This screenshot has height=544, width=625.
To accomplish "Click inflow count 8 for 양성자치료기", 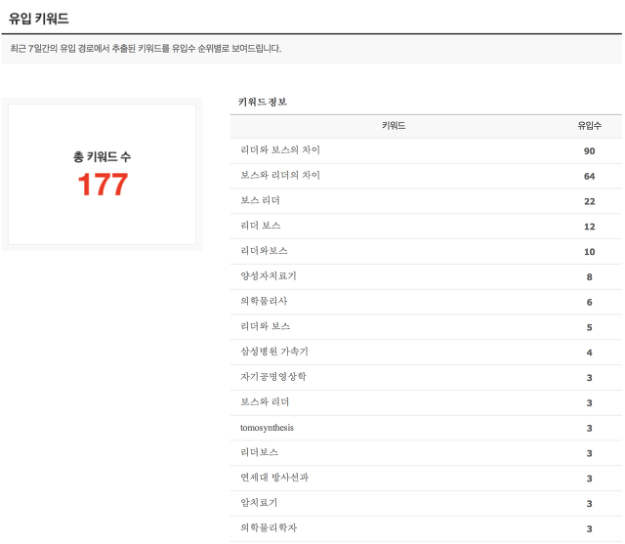I will [x=590, y=277].
